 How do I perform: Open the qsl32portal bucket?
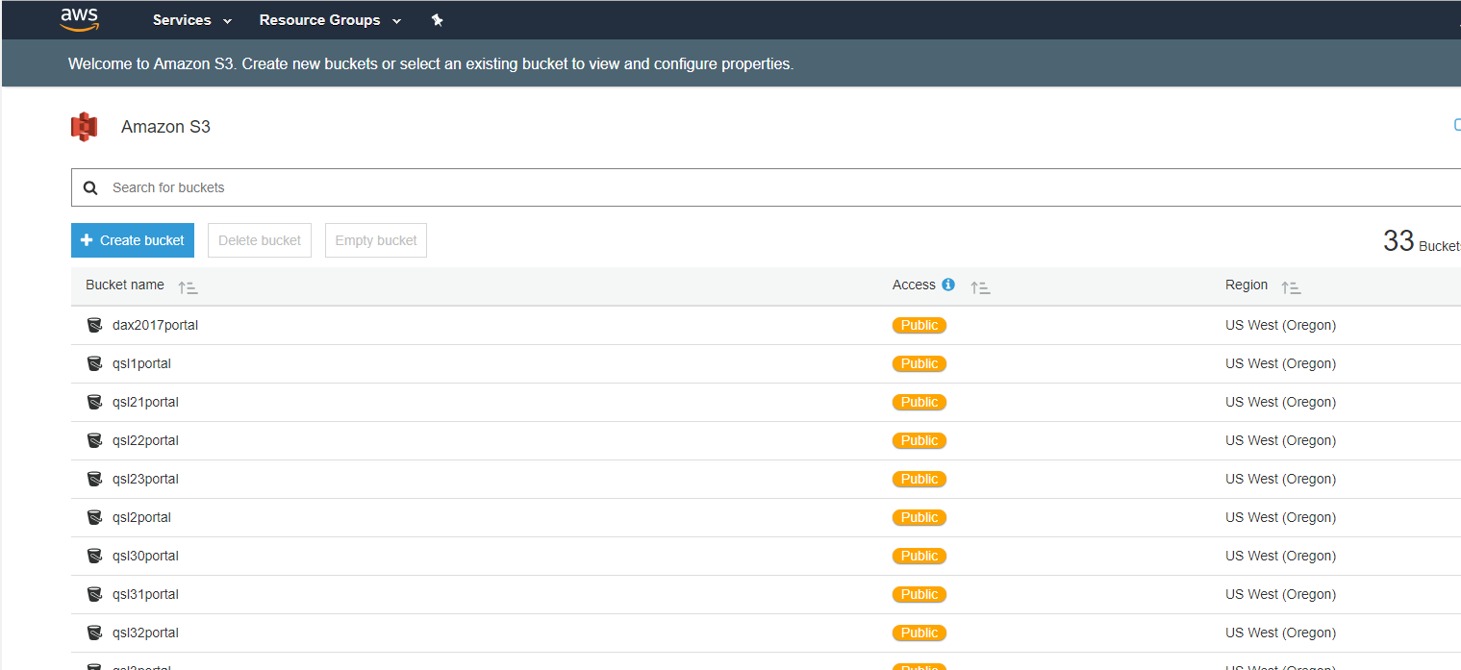145,633
